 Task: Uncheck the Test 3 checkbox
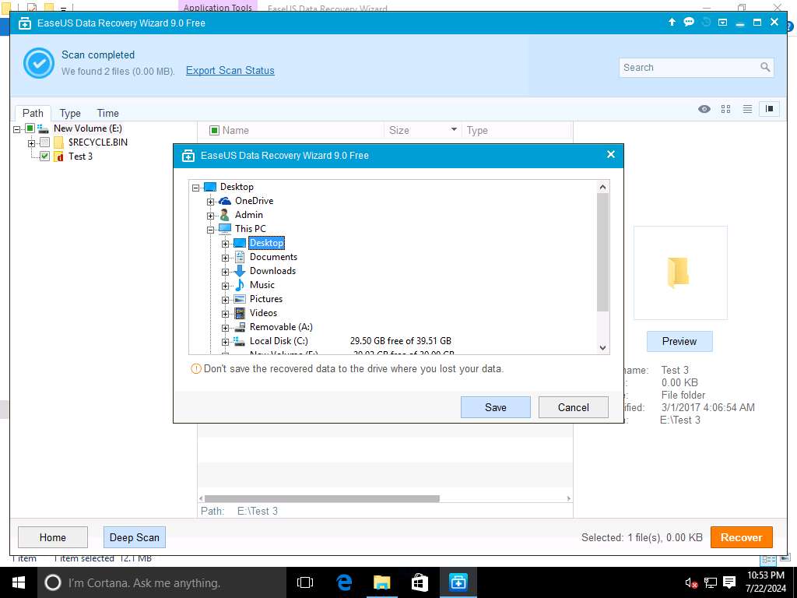[44, 156]
